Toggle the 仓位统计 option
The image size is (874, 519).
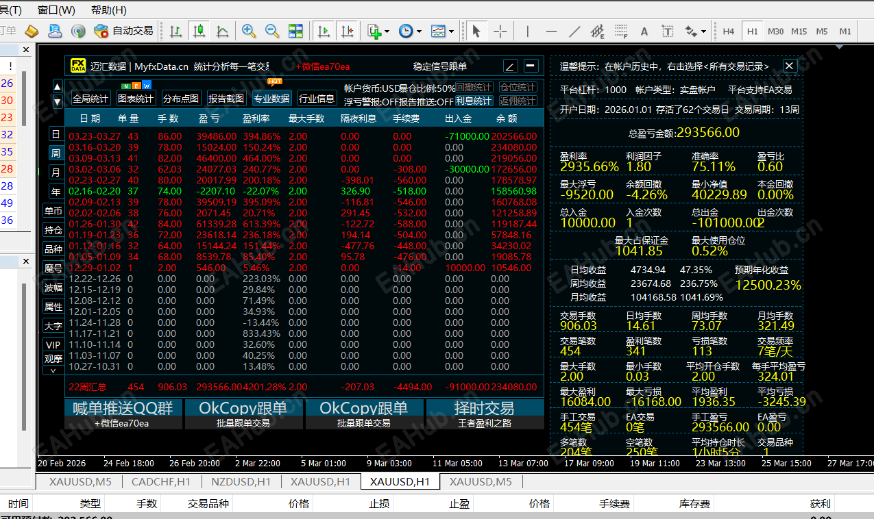(518, 87)
